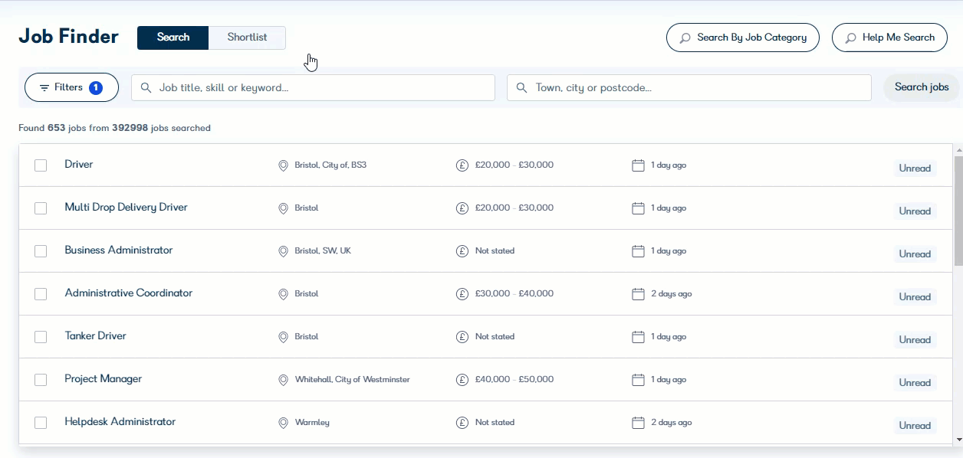The image size is (963, 458).
Task: Click calendar icon in Multi Drop Delivery Driver row
Action: click(638, 208)
